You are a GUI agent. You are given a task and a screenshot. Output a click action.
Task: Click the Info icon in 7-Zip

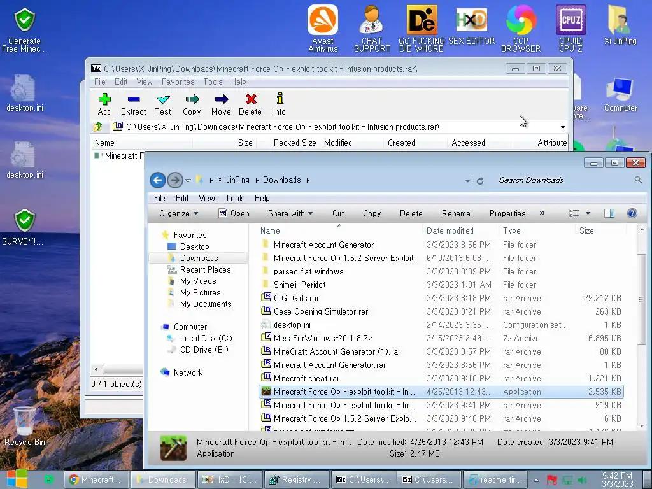tap(280, 99)
